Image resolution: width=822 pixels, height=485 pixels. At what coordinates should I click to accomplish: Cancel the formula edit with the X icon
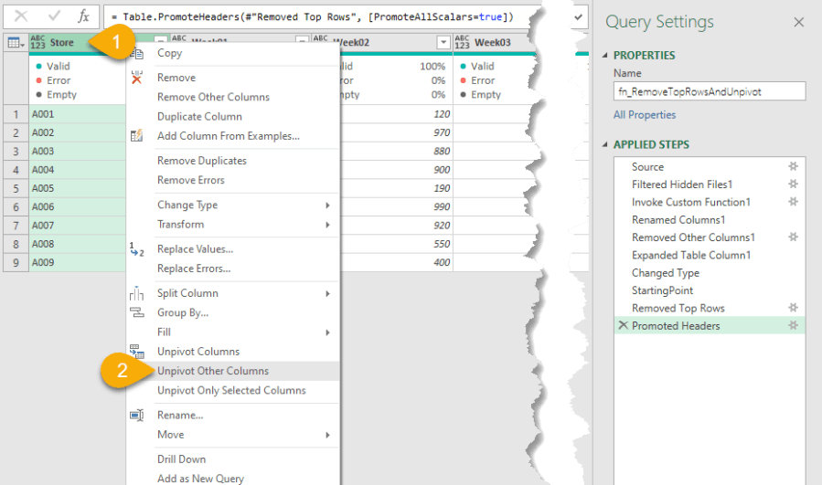click(x=22, y=16)
